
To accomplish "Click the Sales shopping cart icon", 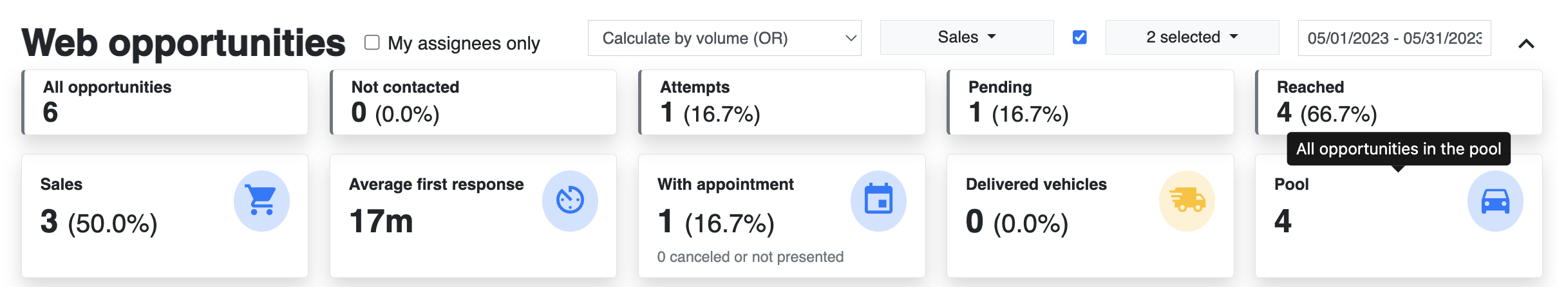I will tap(261, 201).
